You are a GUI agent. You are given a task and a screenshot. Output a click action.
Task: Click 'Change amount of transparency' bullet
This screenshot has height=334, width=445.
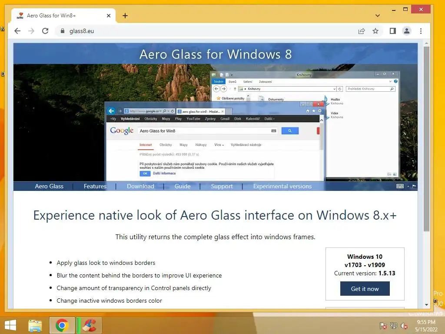tap(134, 288)
